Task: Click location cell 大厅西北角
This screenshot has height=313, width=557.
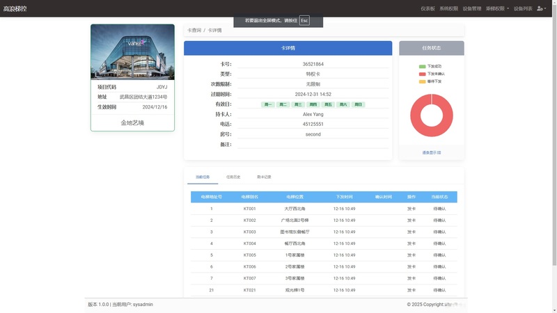Action: click(x=295, y=209)
